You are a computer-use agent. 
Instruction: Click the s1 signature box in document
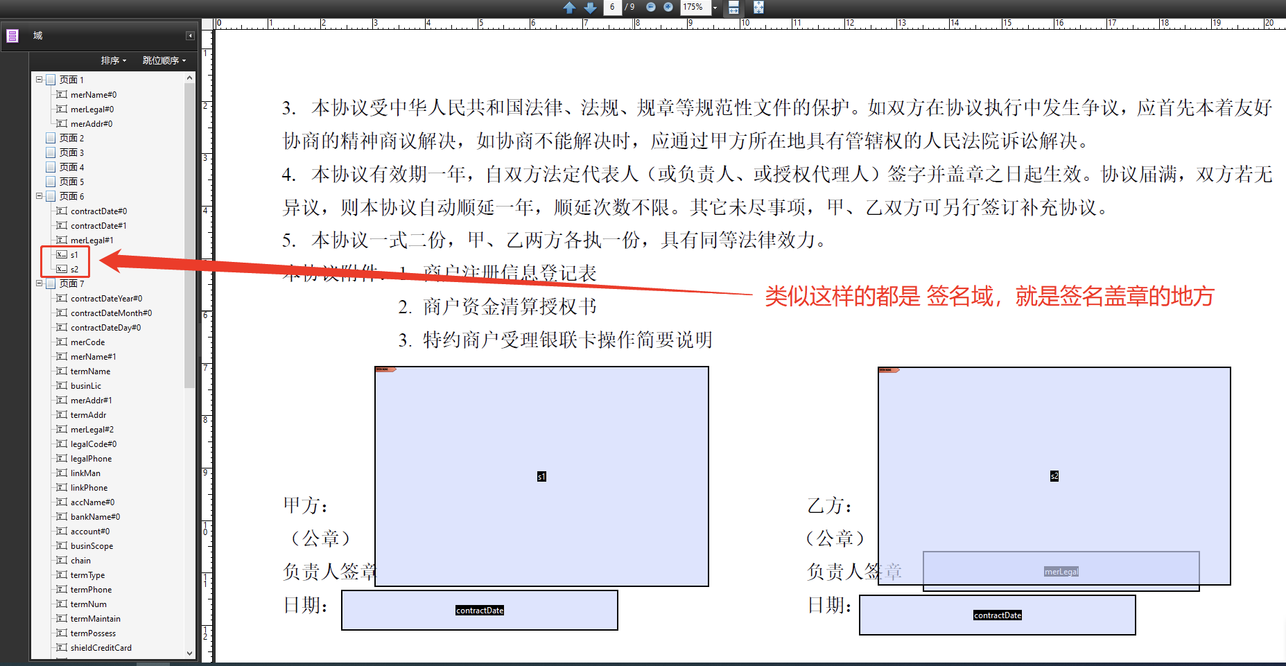click(x=541, y=476)
